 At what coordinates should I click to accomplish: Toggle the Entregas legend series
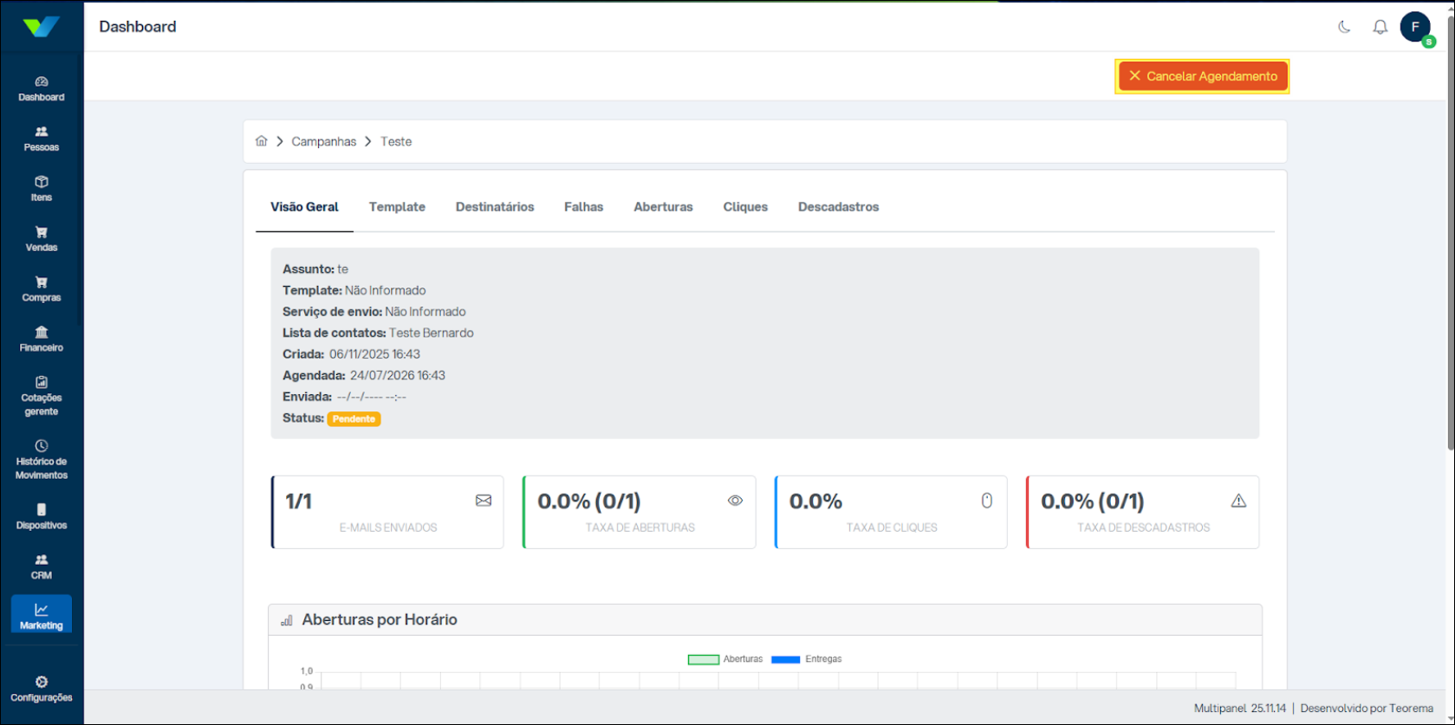[x=806, y=659]
